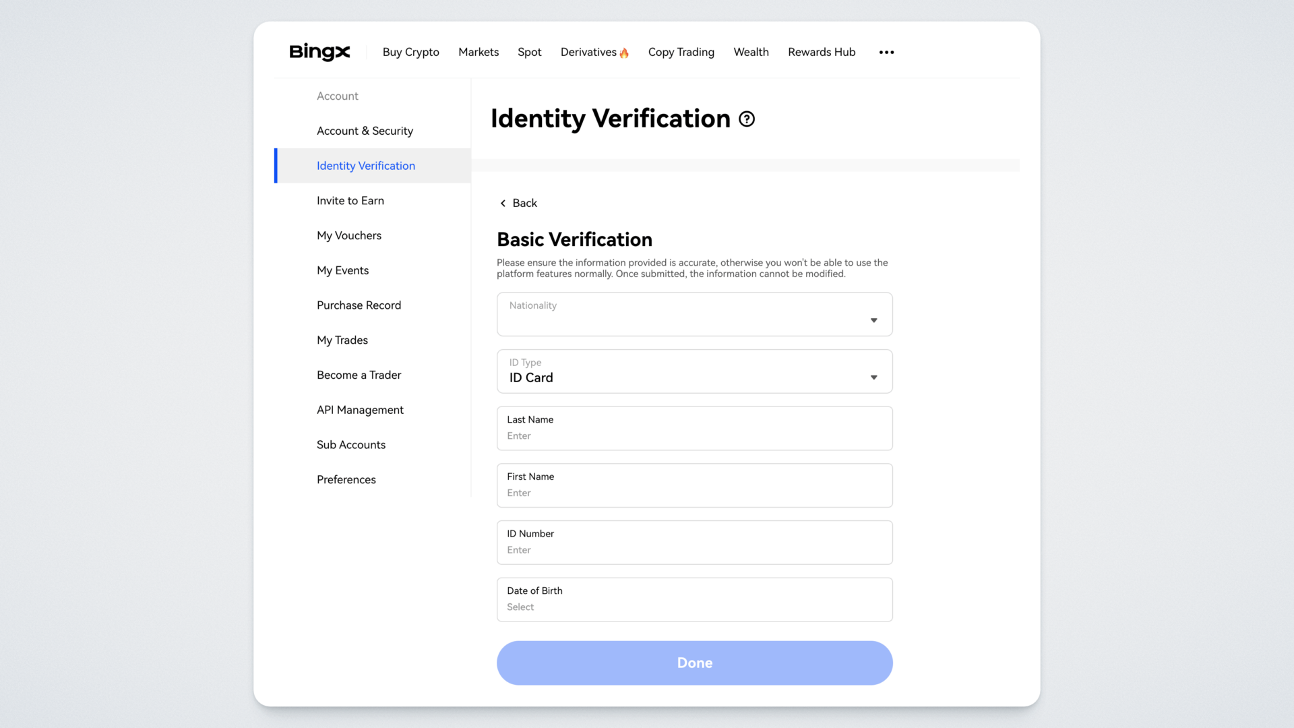Screen dimensions: 1294x728
Task: Open the Rewards Hub menu
Action: click(x=821, y=52)
